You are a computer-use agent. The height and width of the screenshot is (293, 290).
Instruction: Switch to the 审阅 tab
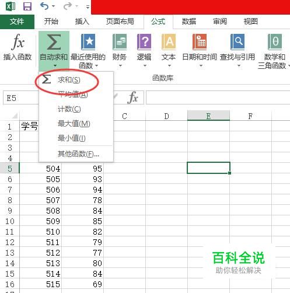(x=220, y=22)
